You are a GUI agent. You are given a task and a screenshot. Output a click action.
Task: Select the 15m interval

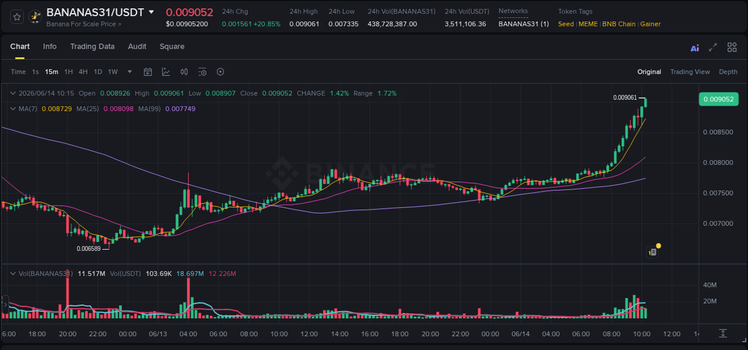[52, 72]
